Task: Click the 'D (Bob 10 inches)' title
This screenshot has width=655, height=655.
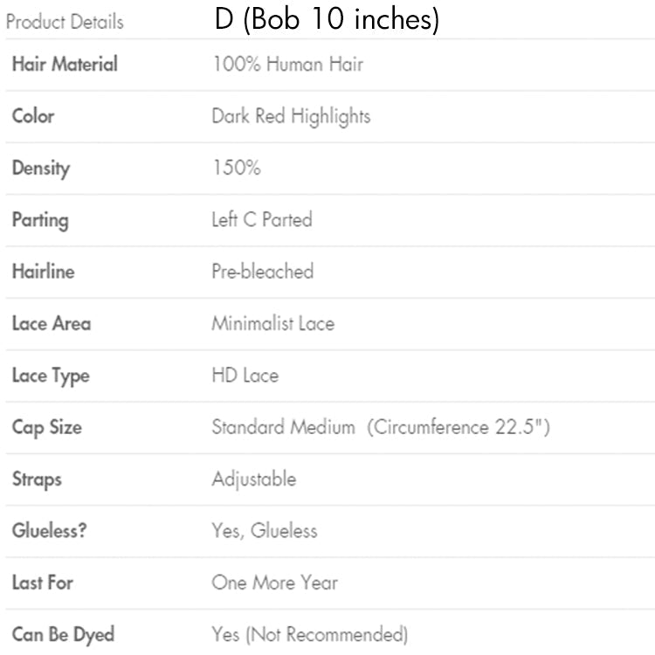Action: (327, 20)
